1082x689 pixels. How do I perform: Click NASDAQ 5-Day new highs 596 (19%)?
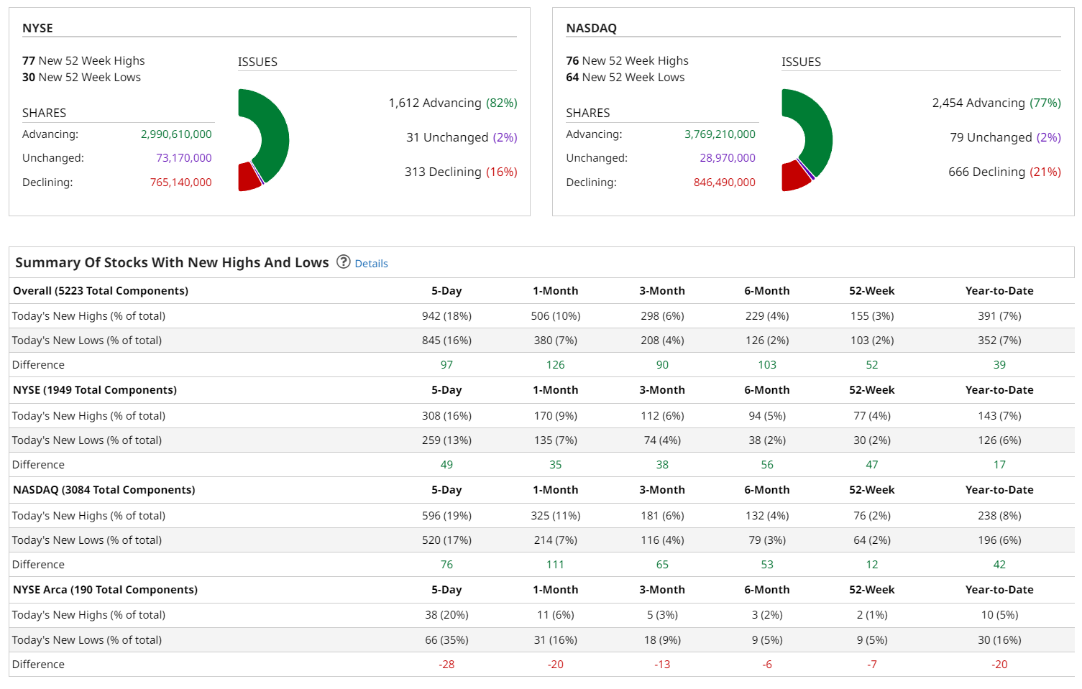(446, 516)
